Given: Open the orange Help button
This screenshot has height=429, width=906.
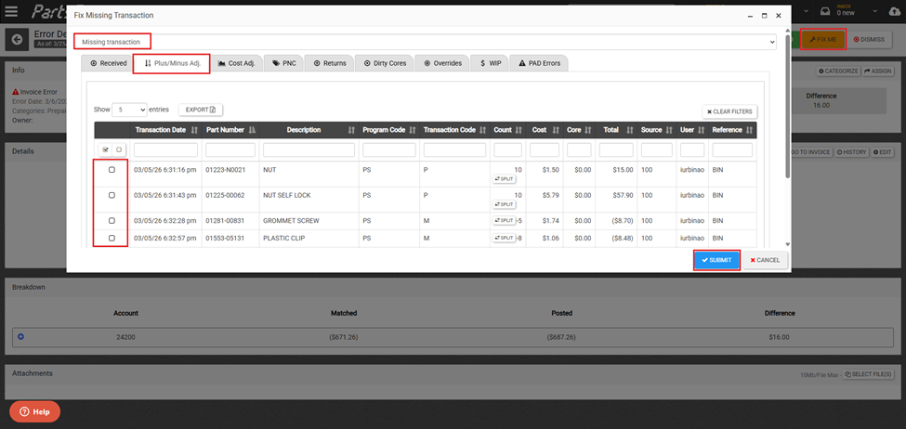Looking at the screenshot, I should tap(34, 411).
